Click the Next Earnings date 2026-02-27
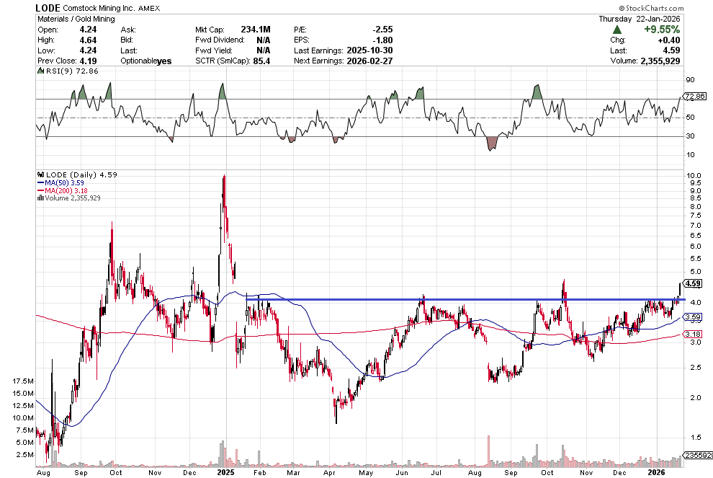713x478 pixels. 369,61
